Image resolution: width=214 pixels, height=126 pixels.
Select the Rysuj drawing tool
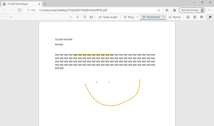pos(129,17)
